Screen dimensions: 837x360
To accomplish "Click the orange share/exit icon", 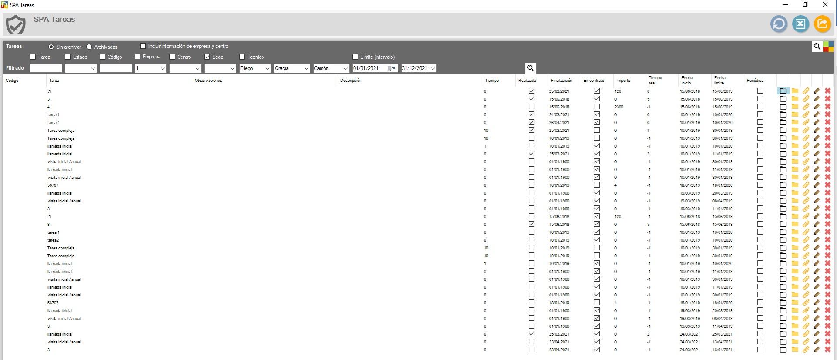I will (x=822, y=24).
